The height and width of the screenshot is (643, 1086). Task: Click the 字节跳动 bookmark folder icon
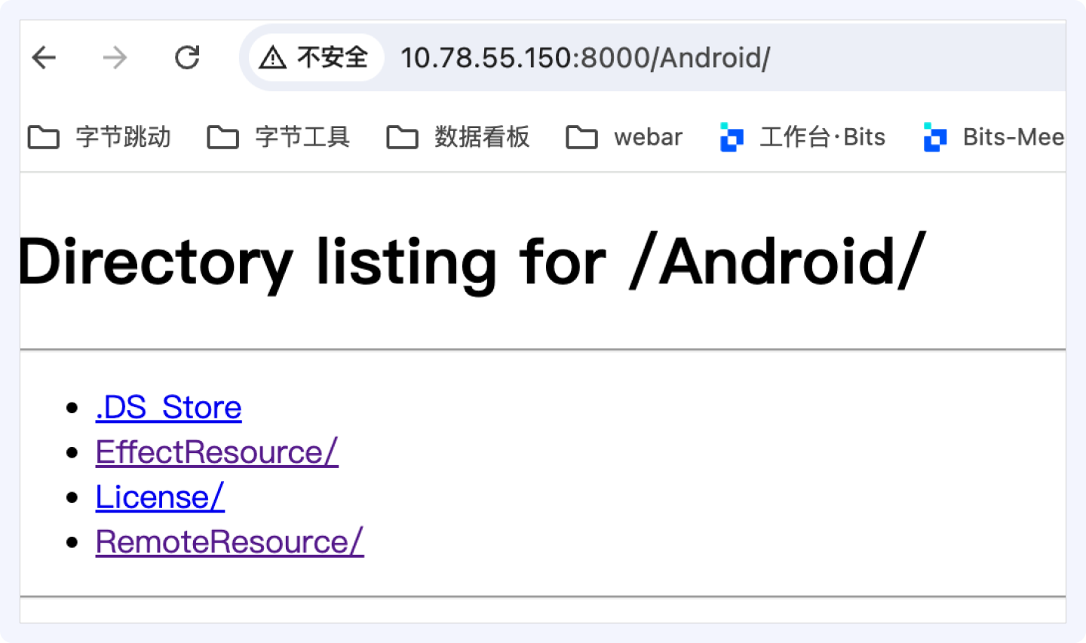tap(44, 137)
